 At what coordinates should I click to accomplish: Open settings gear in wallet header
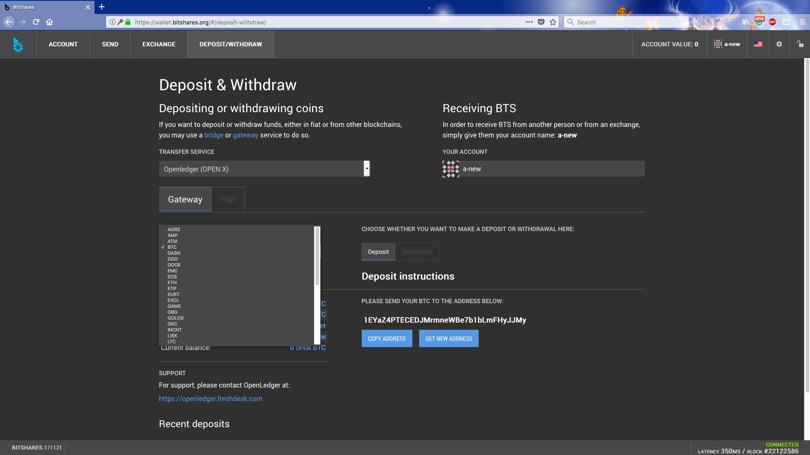(779, 44)
